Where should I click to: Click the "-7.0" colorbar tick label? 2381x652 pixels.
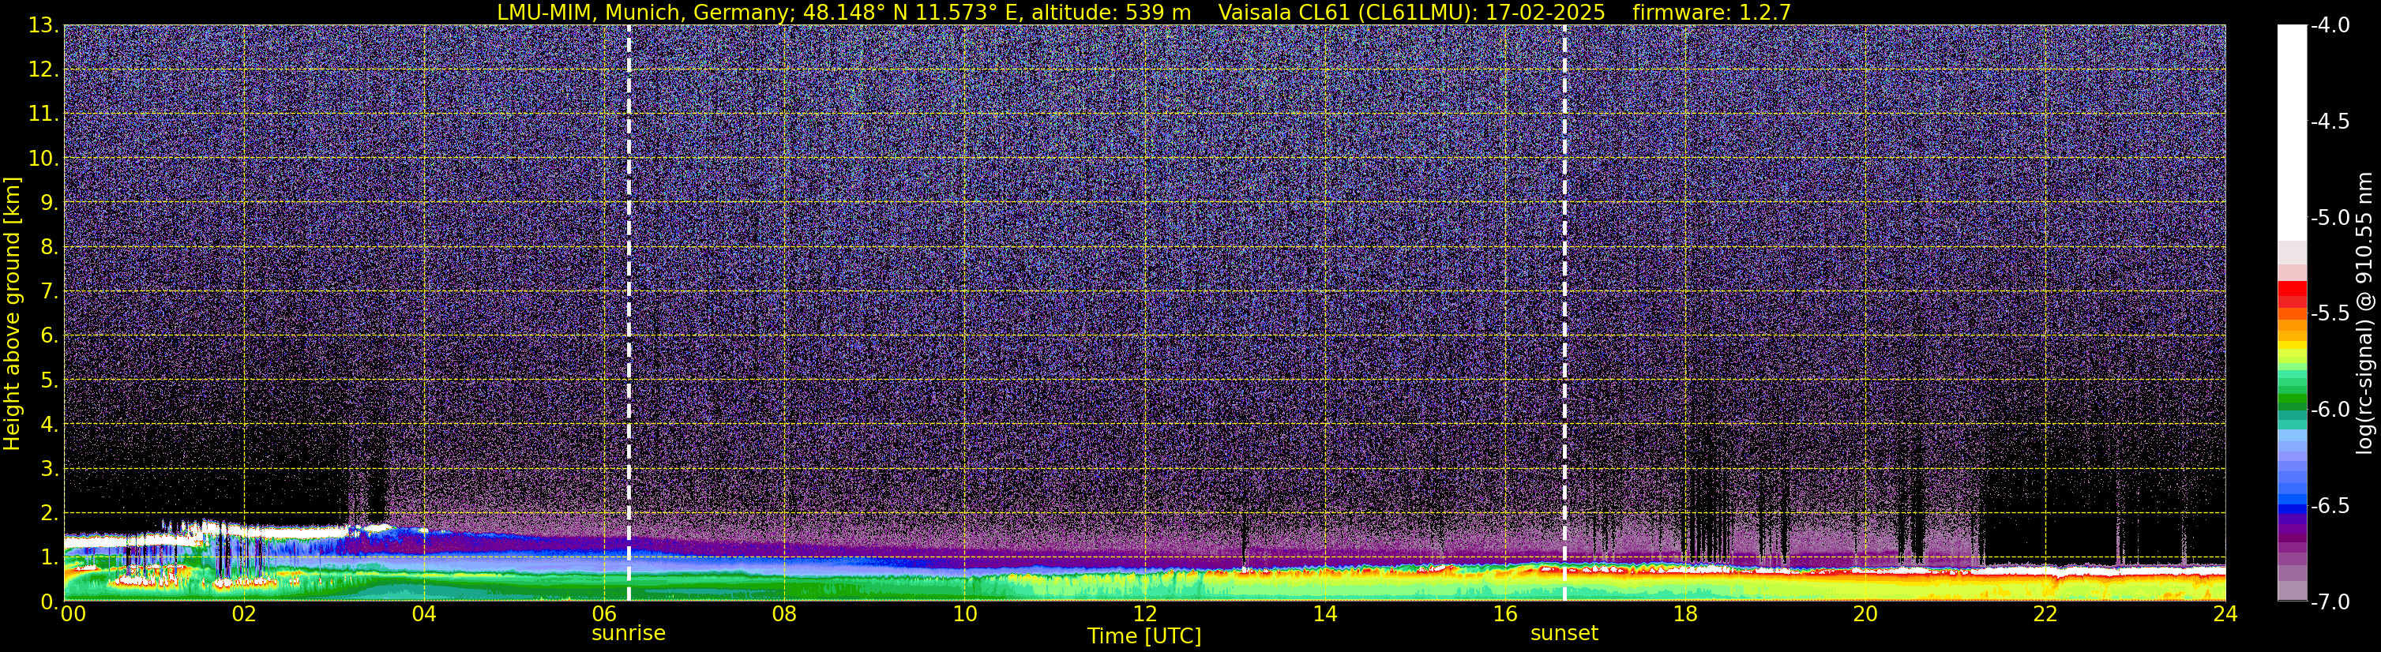pyautogui.click(x=2329, y=602)
